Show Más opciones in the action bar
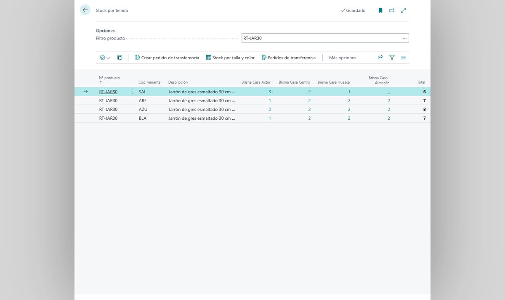This screenshot has width=505, height=300. tap(343, 58)
